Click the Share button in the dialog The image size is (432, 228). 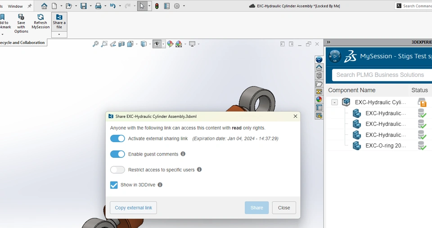pos(257,208)
